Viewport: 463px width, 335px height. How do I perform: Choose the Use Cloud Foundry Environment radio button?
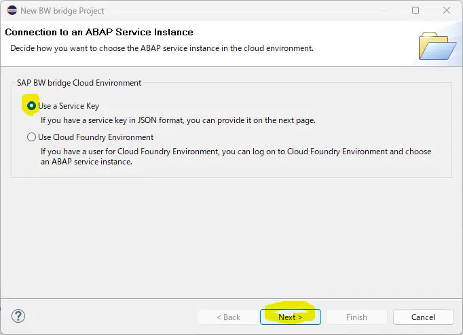coord(31,137)
